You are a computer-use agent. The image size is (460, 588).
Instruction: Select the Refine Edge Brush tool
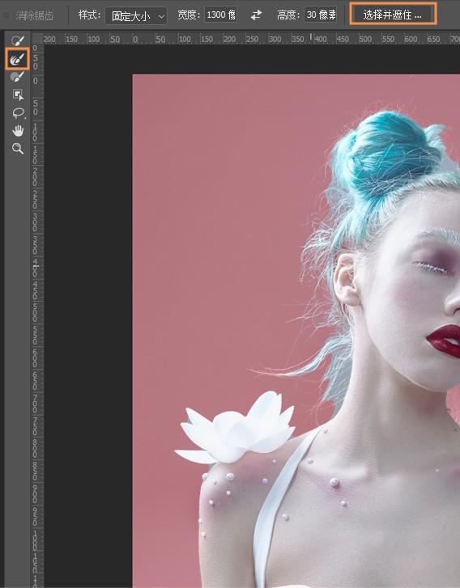coord(17,59)
